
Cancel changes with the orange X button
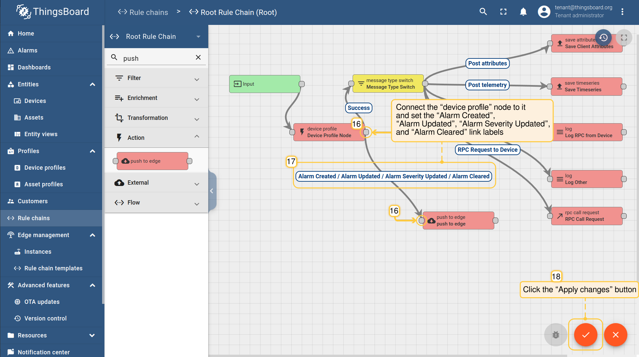(615, 335)
